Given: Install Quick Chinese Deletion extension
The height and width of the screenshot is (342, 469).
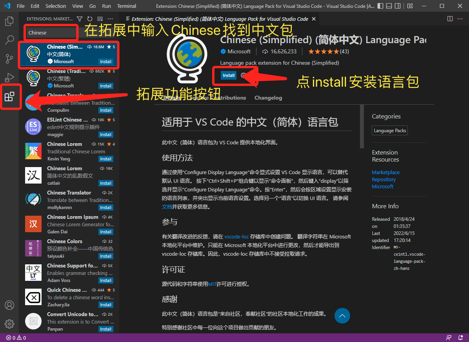Looking at the screenshot, I should point(105,305).
